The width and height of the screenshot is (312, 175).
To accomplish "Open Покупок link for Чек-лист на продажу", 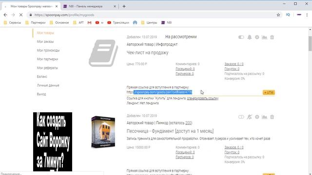I will tap(232, 69).
